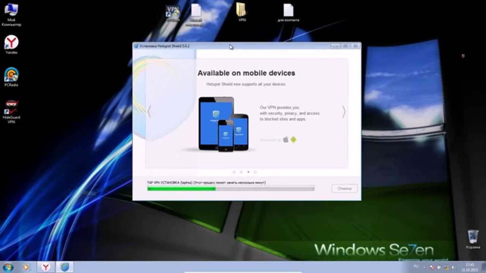This screenshot has width=486, height=273.
Task: Click the Hotspot Shield taskbar icon
Action: pyautogui.click(x=65, y=267)
